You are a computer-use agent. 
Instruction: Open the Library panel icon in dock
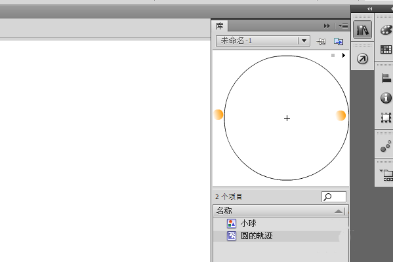[x=362, y=29]
